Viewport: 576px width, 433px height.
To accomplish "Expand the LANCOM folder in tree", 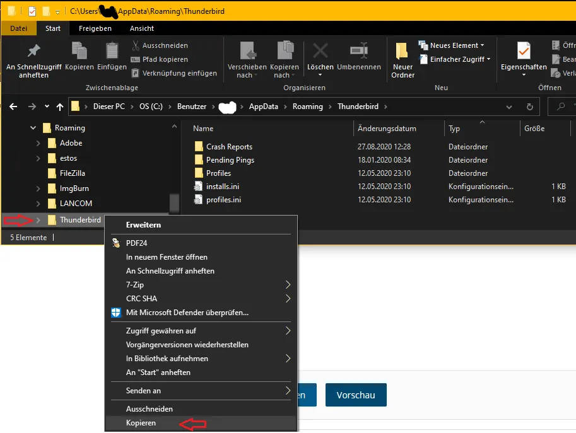I will (x=38, y=204).
